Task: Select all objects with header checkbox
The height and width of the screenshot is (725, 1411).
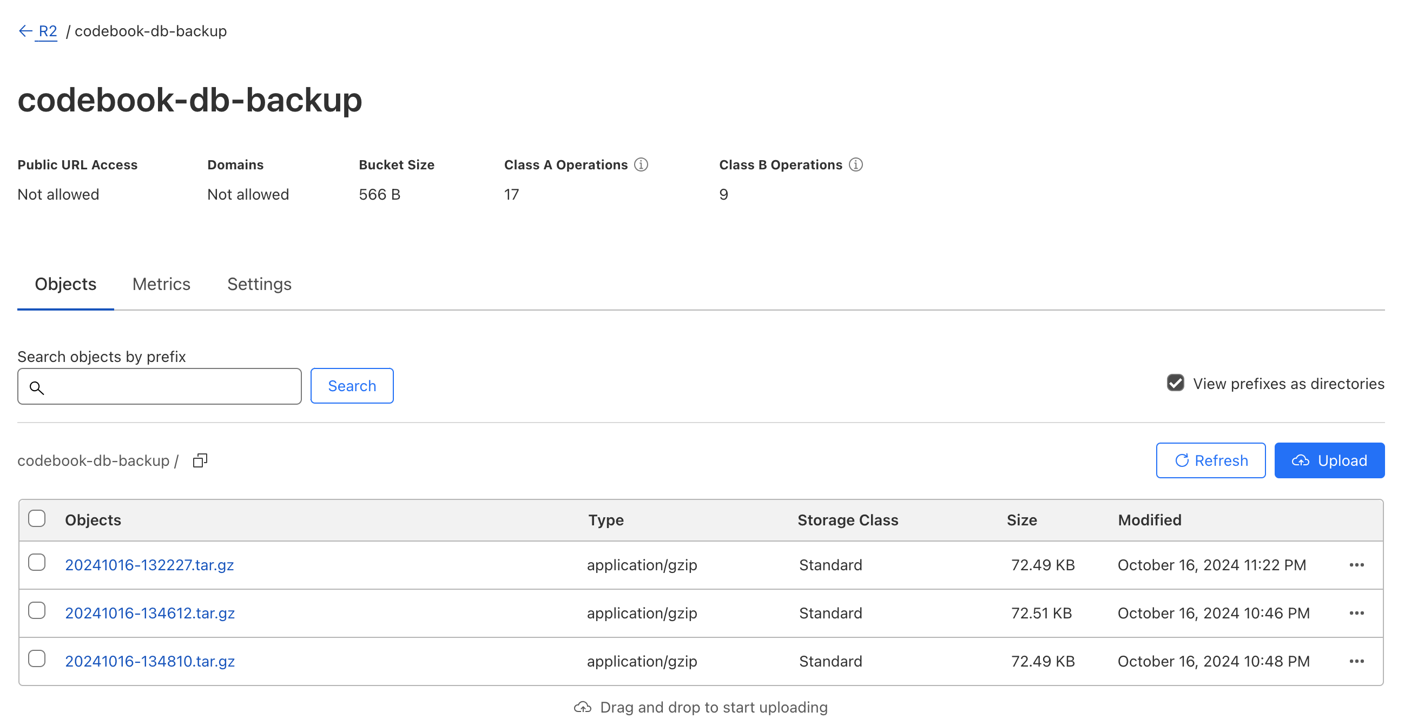Action: [37, 518]
